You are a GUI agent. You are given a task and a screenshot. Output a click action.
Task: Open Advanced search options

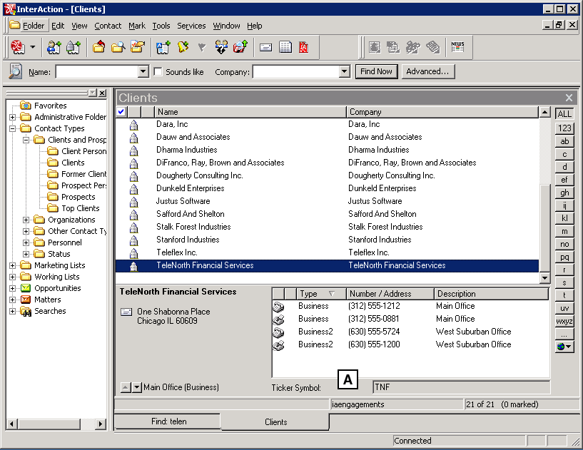427,71
